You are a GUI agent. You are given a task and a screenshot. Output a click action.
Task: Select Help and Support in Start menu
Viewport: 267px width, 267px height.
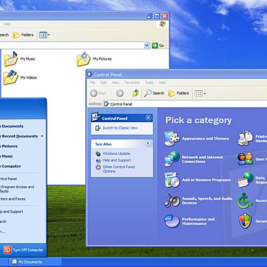pos(11,212)
